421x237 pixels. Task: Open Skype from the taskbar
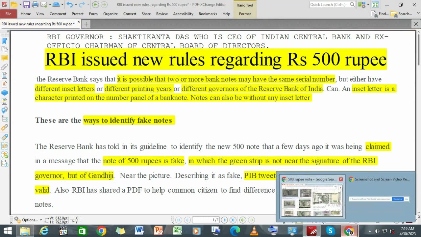point(330,231)
